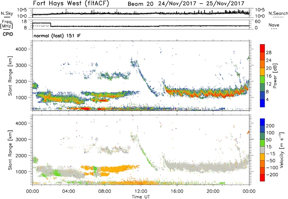Click the '-100' Velocity colorbar value
This screenshot has width=288, height=199.
pyautogui.click(x=272, y=167)
